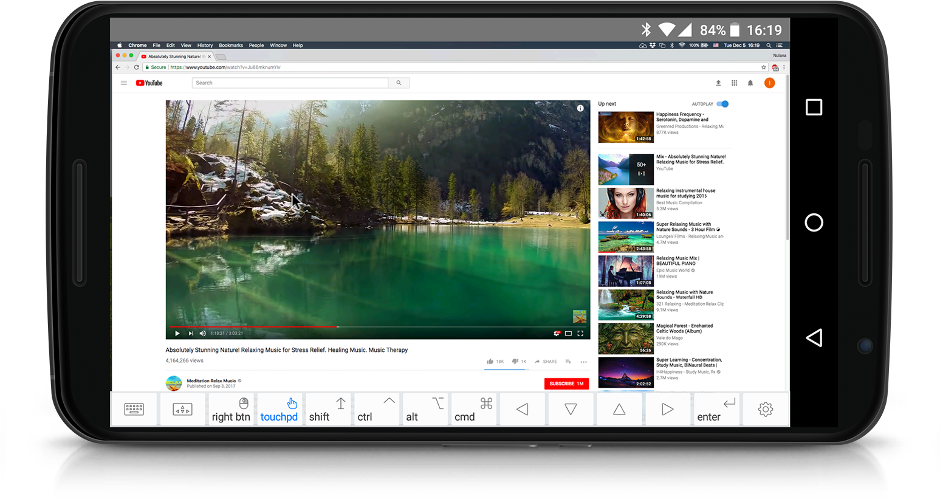
Task: Open Chrome's customize menu
Action: click(x=783, y=67)
